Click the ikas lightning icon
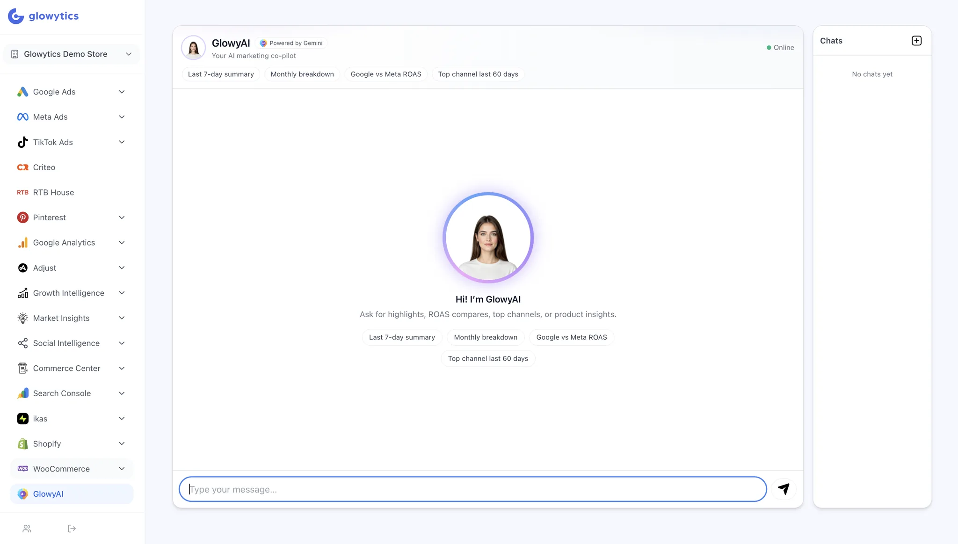 click(x=22, y=419)
